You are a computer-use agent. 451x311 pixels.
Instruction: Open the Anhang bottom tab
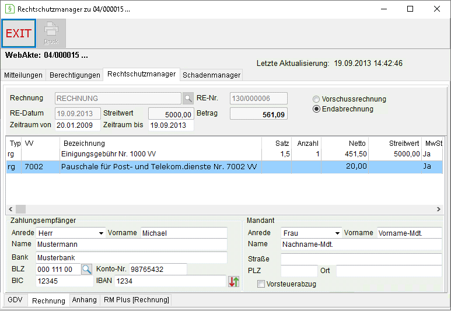click(x=84, y=300)
